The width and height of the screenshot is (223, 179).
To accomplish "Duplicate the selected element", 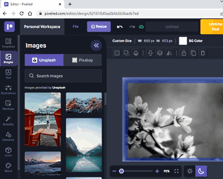I will click(193, 53).
